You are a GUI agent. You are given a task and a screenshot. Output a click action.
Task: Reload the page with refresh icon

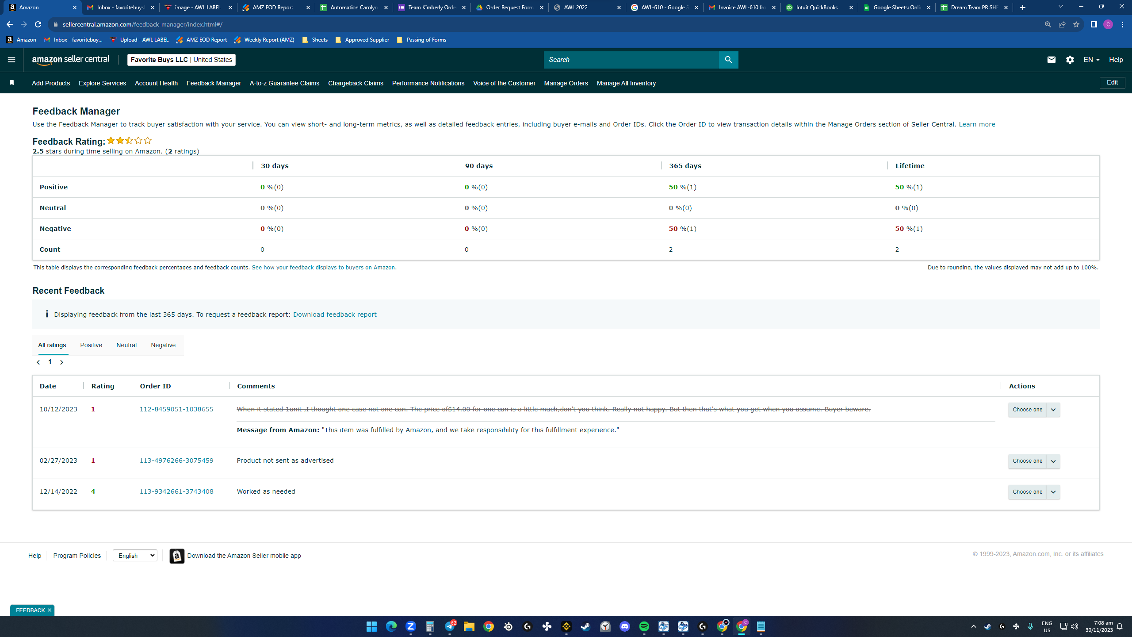[x=38, y=24]
